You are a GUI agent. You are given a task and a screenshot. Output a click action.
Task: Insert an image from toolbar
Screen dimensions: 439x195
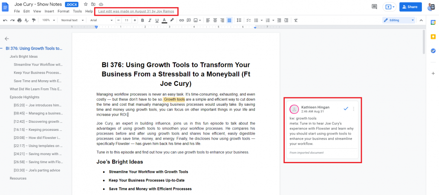pyautogui.click(x=196, y=20)
